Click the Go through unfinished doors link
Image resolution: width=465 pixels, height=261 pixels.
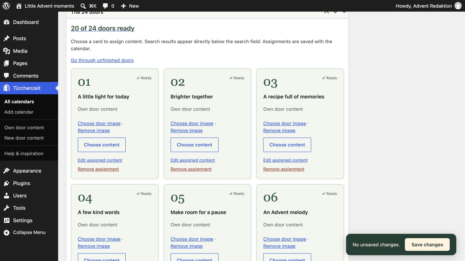pos(102,60)
